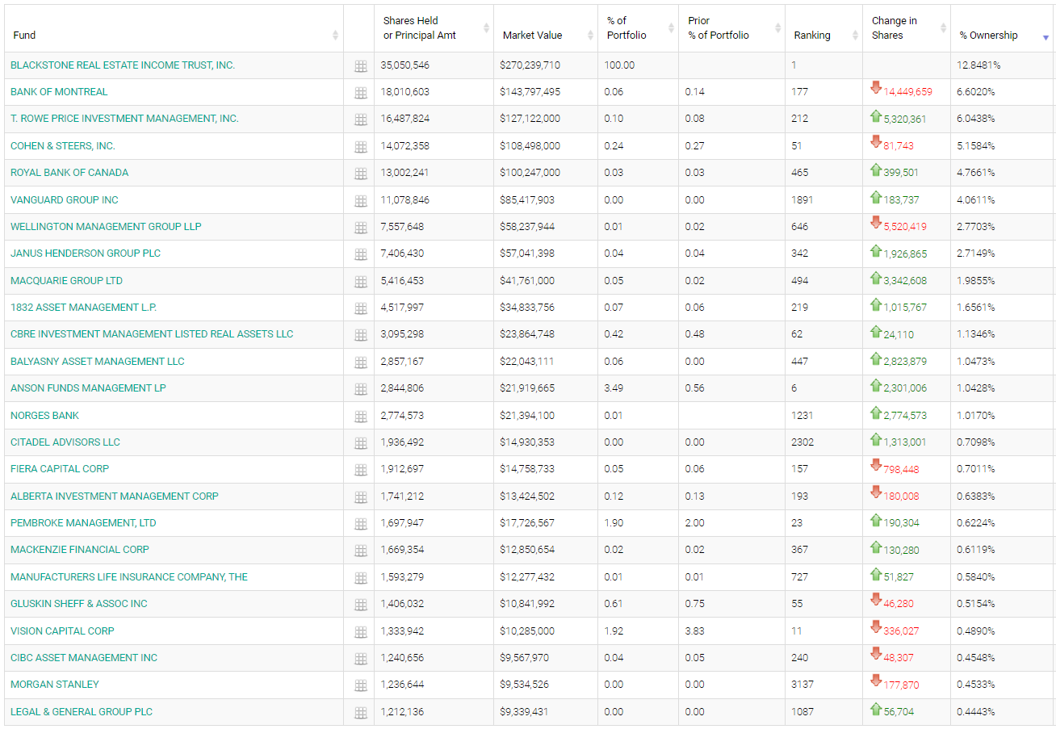This screenshot has height=729, width=1056.
Task: Click grid icon for T. Rowe Price row
Action: (x=361, y=119)
